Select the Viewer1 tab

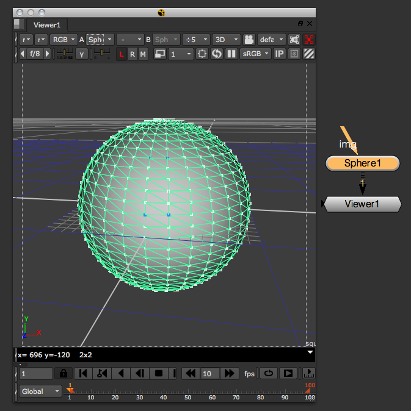[x=47, y=25]
